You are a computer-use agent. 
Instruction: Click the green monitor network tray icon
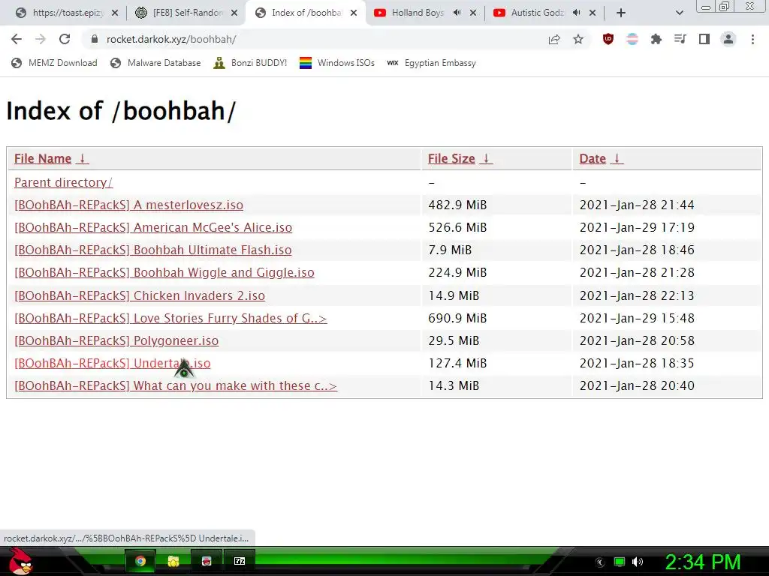coord(620,562)
